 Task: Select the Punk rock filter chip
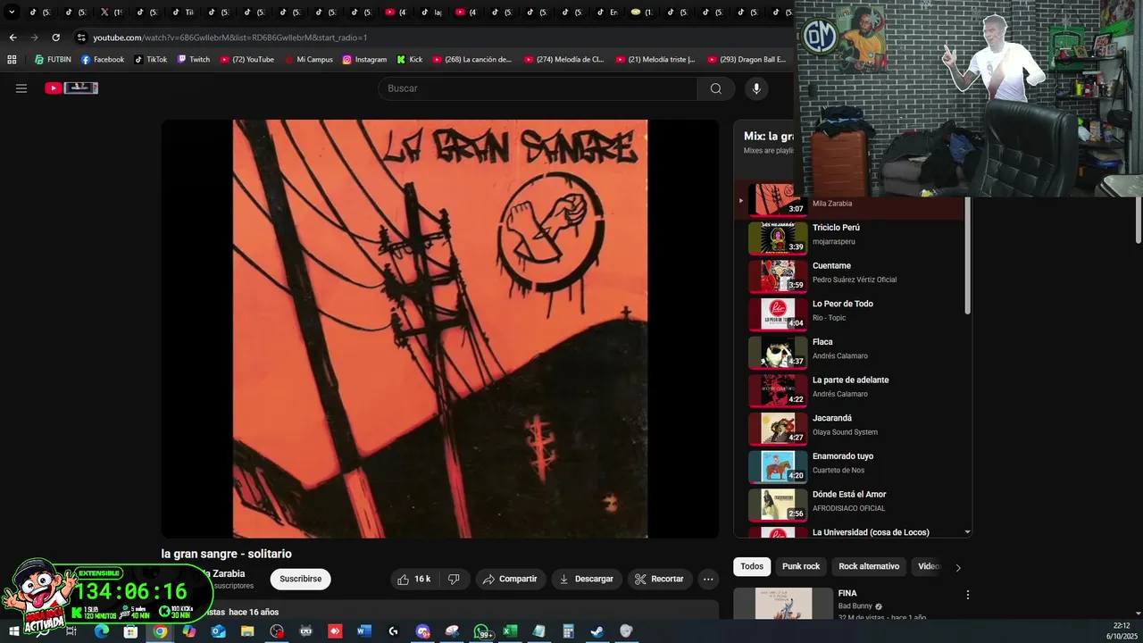(801, 566)
